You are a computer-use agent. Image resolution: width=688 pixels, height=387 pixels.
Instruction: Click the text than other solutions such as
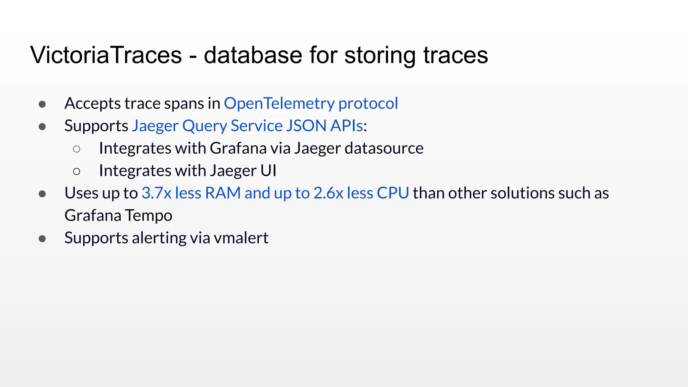pos(511,193)
